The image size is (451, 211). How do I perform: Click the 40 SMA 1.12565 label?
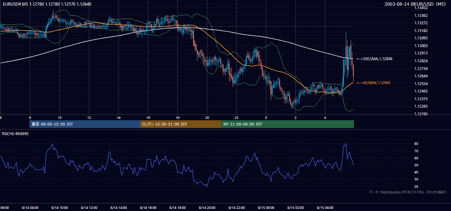[373, 83]
